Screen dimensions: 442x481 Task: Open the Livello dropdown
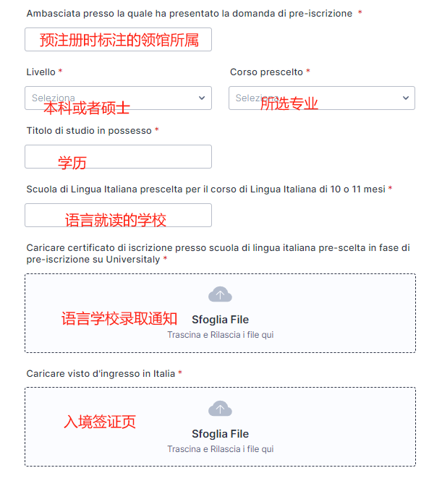[x=118, y=98]
